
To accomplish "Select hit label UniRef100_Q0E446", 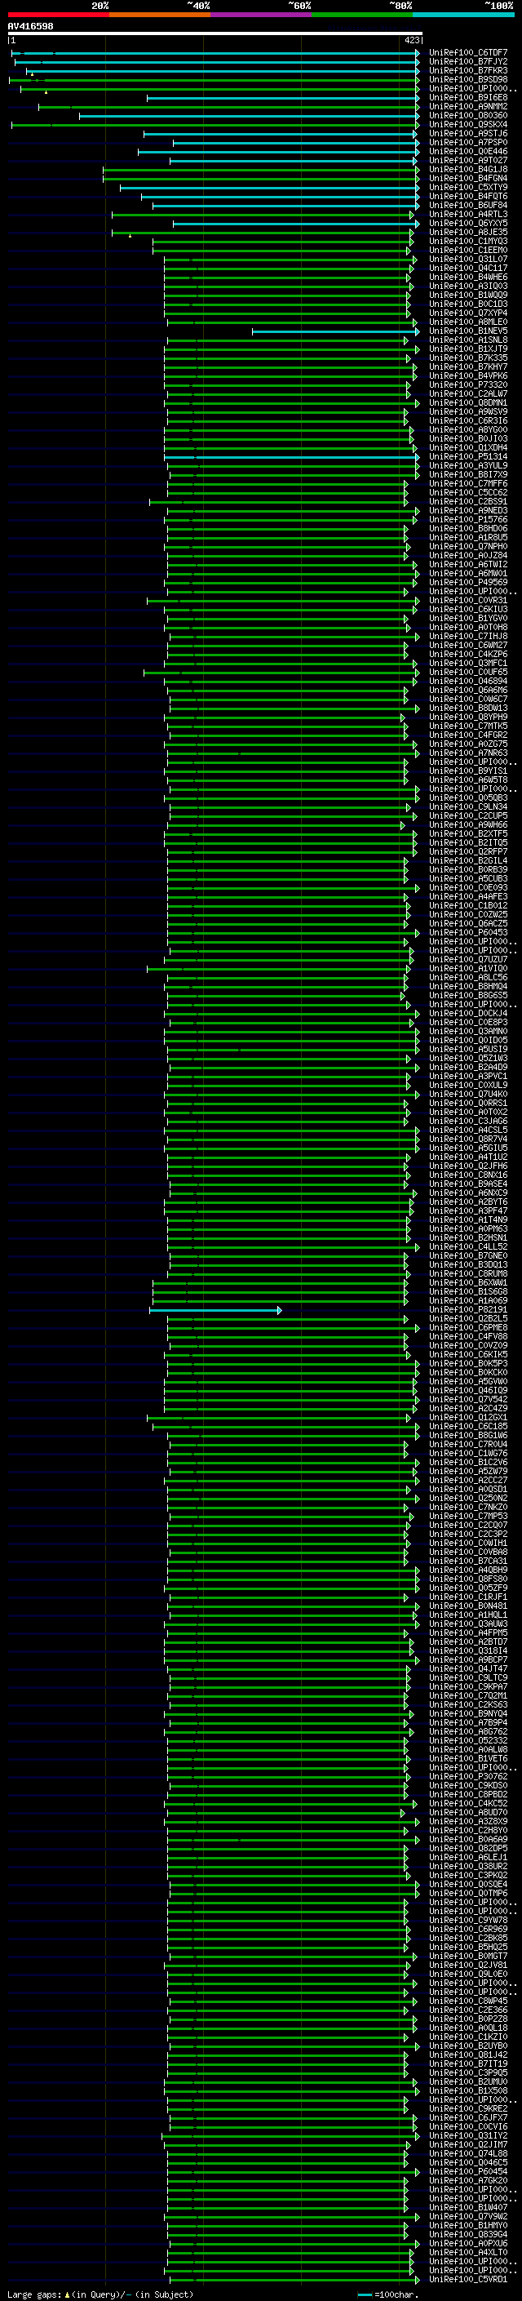I will (x=468, y=151).
